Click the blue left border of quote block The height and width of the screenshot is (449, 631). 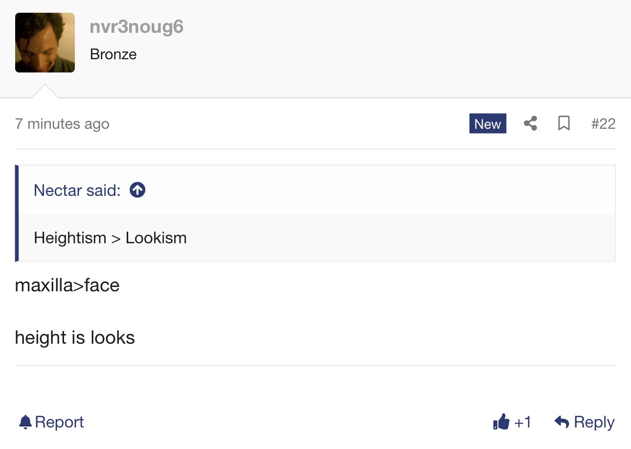[17, 213]
